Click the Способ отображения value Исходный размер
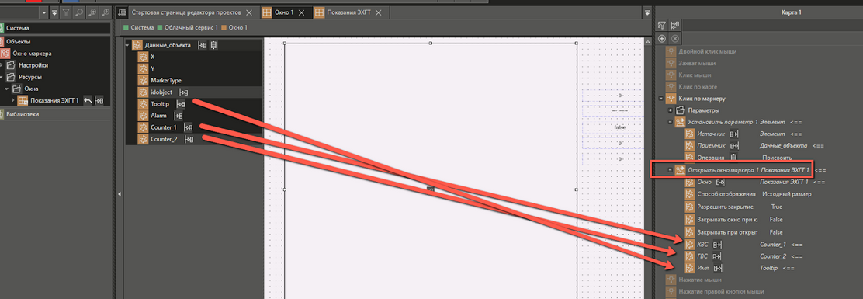863x299 pixels. [x=786, y=194]
